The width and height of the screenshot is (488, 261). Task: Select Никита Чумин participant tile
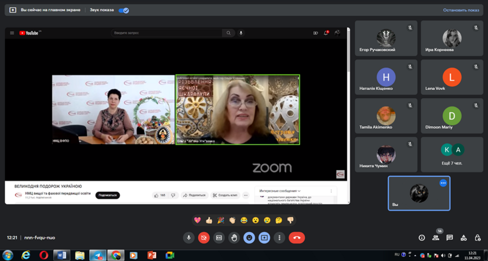(386, 154)
